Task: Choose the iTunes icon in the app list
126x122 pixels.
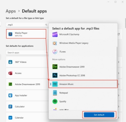Action: (x=55, y=52)
